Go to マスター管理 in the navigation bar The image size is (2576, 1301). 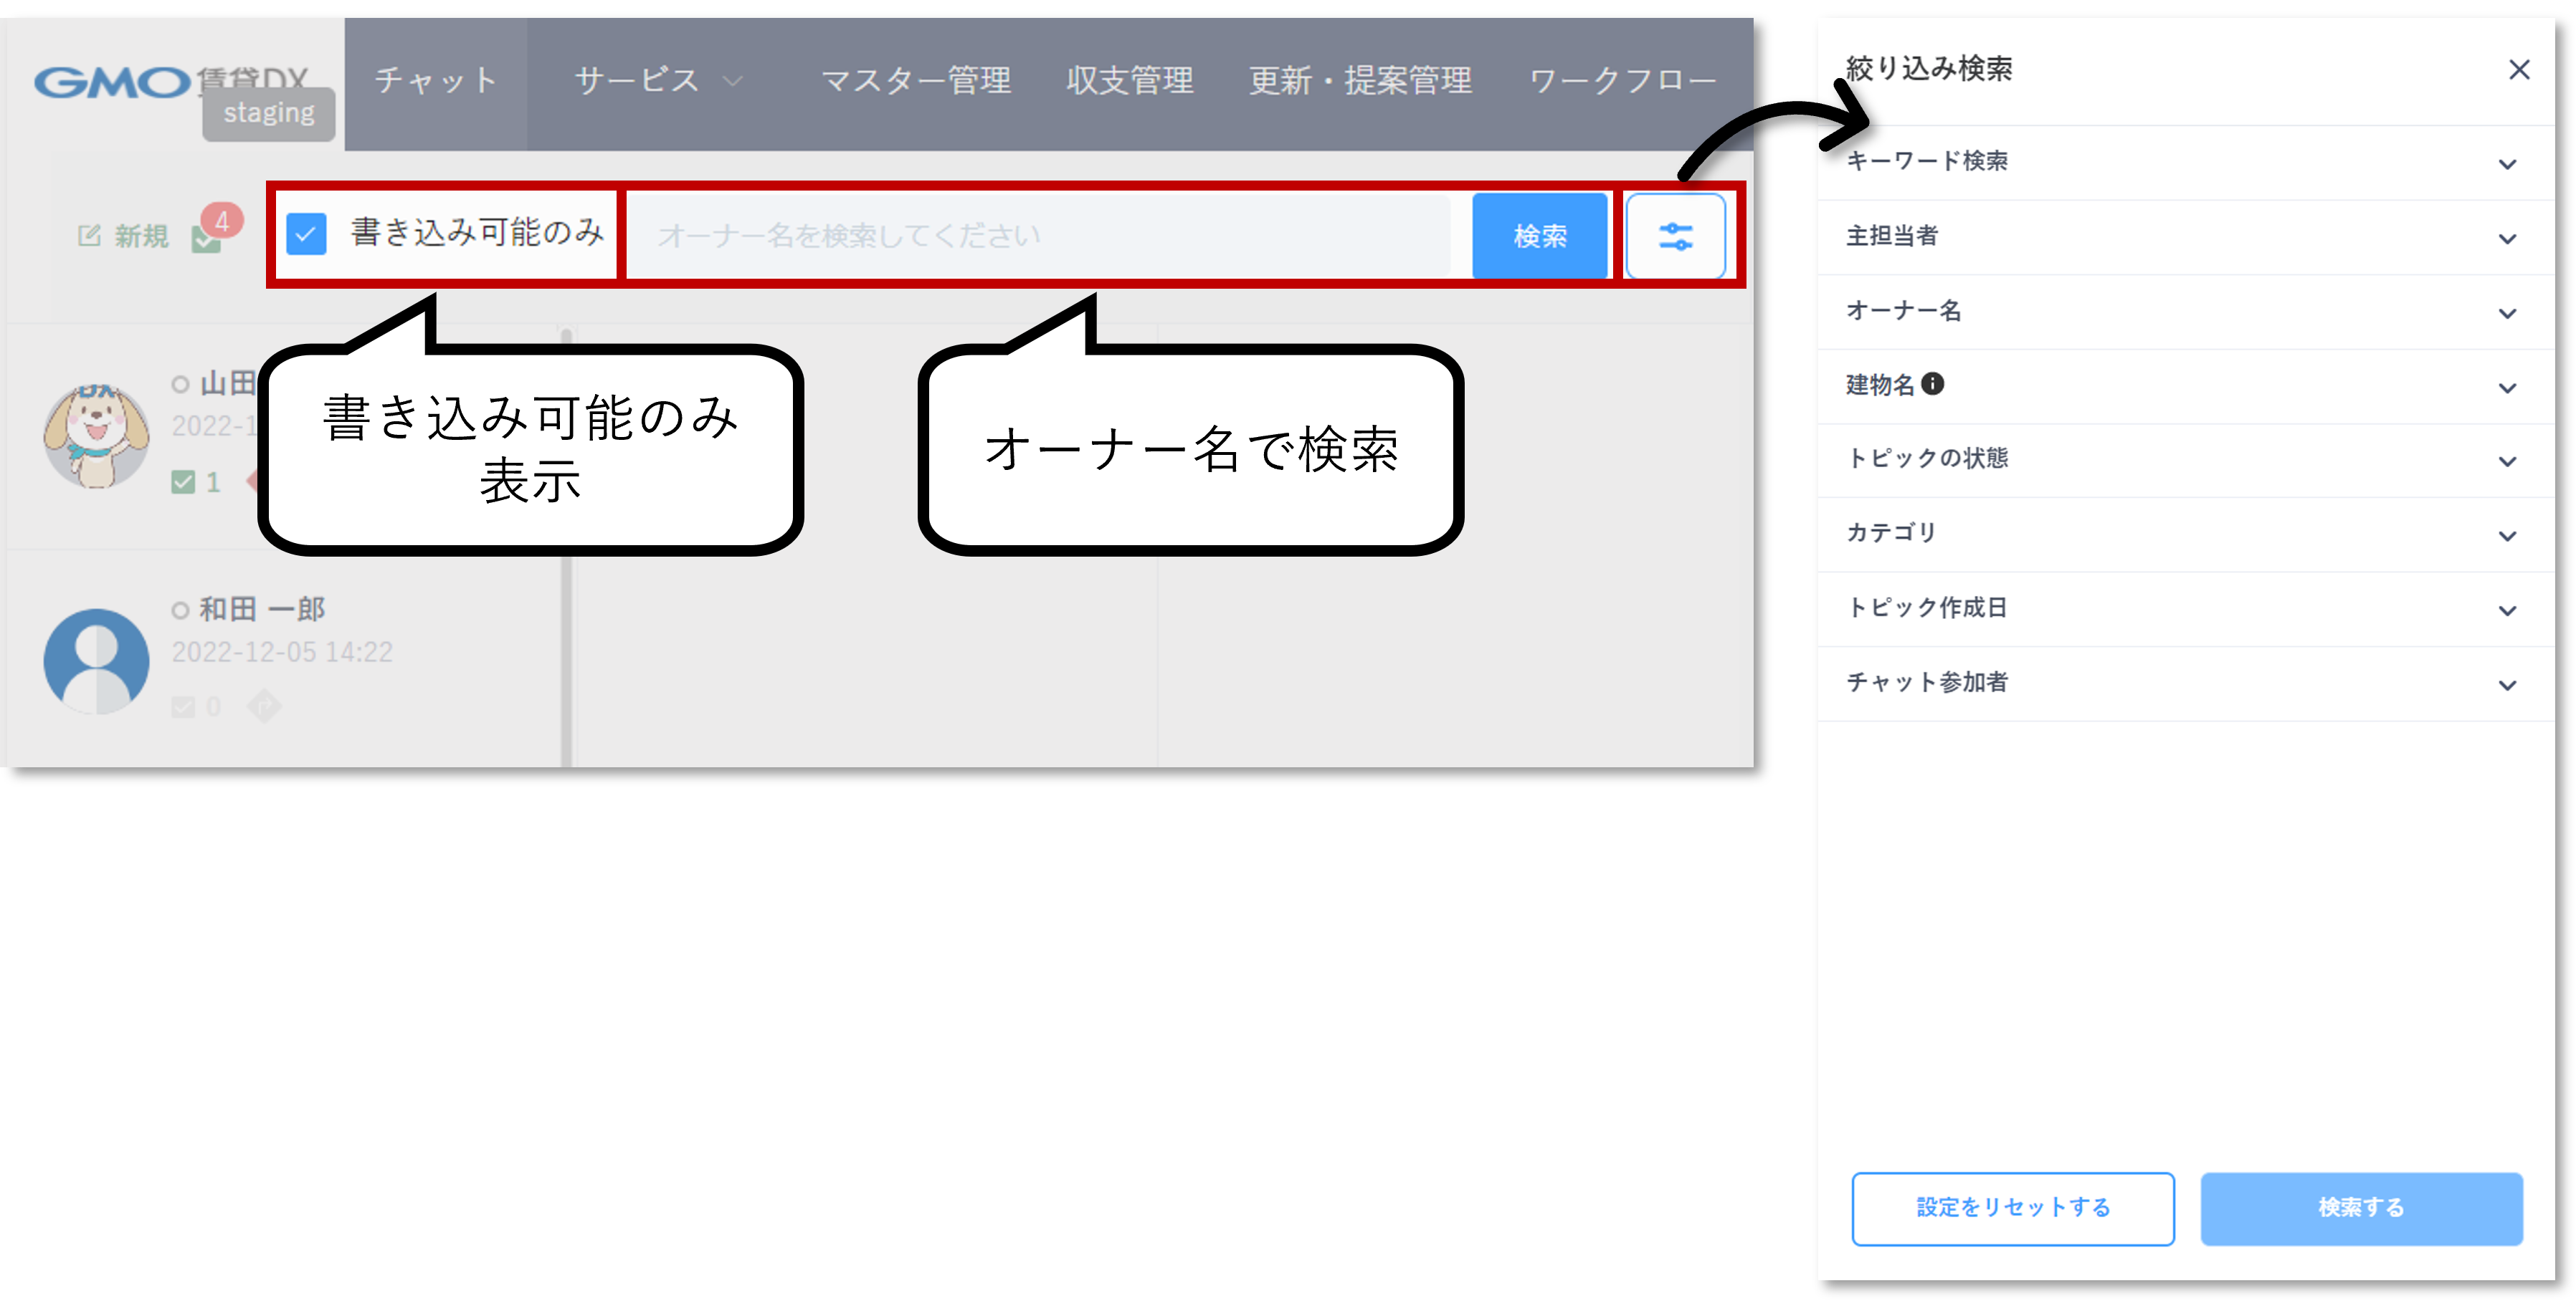pos(915,81)
